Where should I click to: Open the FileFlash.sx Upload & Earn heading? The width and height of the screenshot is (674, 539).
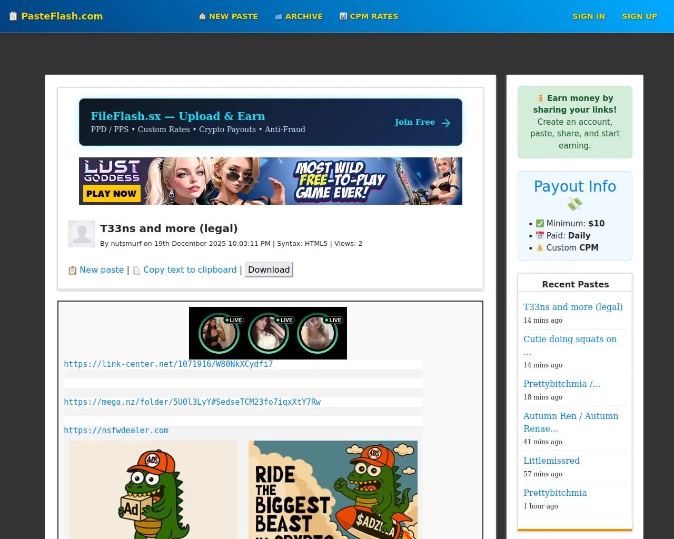[x=178, y=116]
